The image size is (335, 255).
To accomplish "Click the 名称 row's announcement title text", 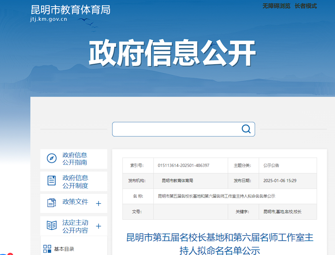I will point(217,196).
